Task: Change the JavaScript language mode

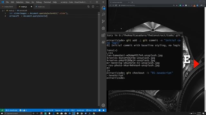Action: [80, 110]
